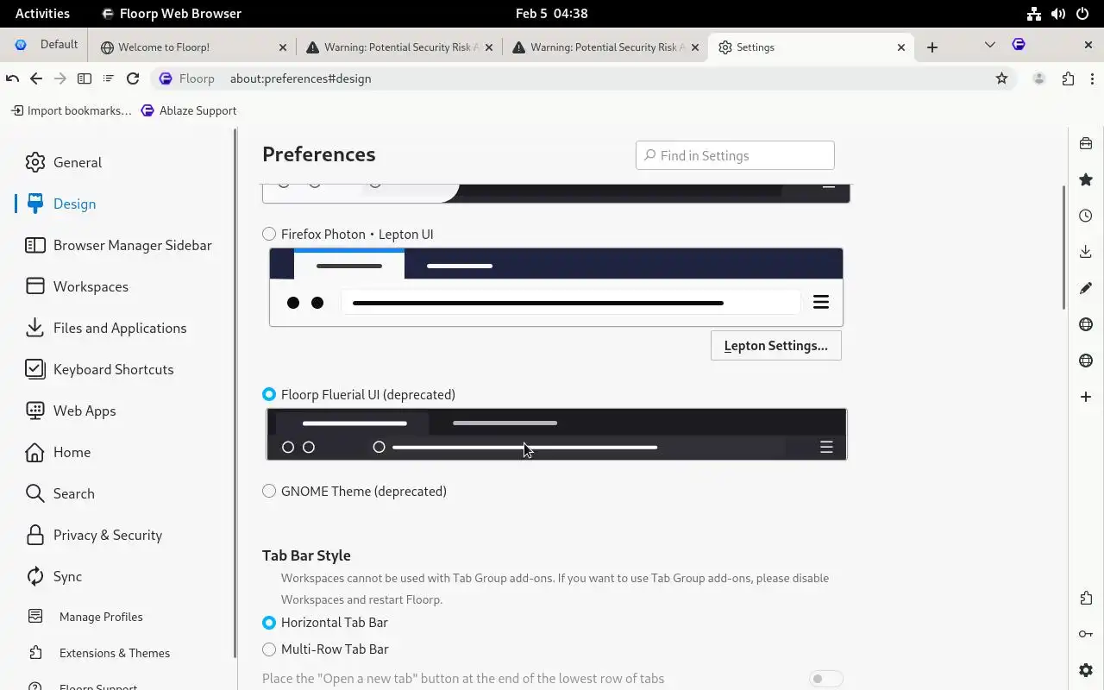Click Floorp Fluerial UI preview image
The height and width of the screenshot is (690, 1104).
click(x=556, y=434)
